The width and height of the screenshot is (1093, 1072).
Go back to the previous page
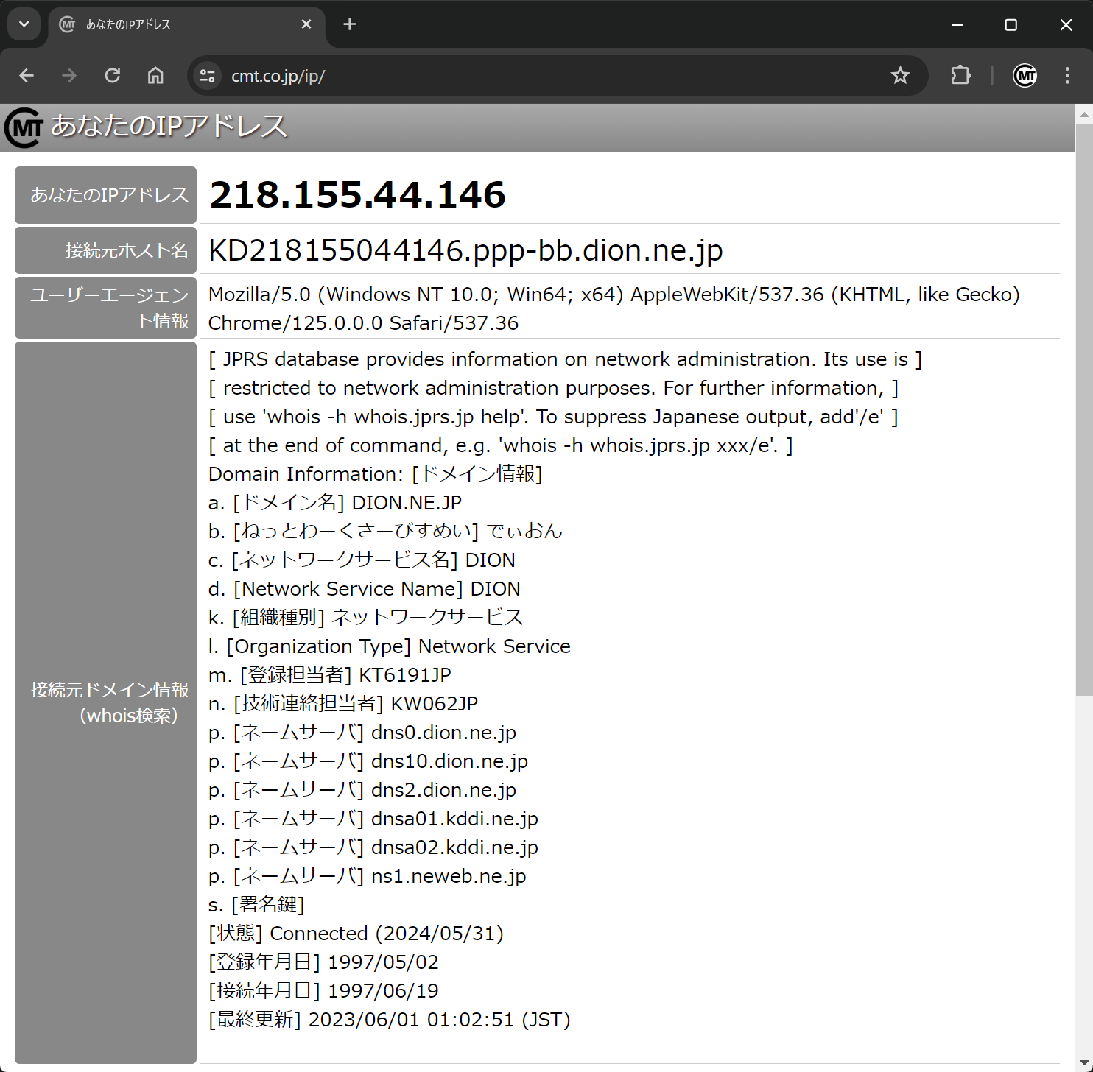tap(27, 76)
